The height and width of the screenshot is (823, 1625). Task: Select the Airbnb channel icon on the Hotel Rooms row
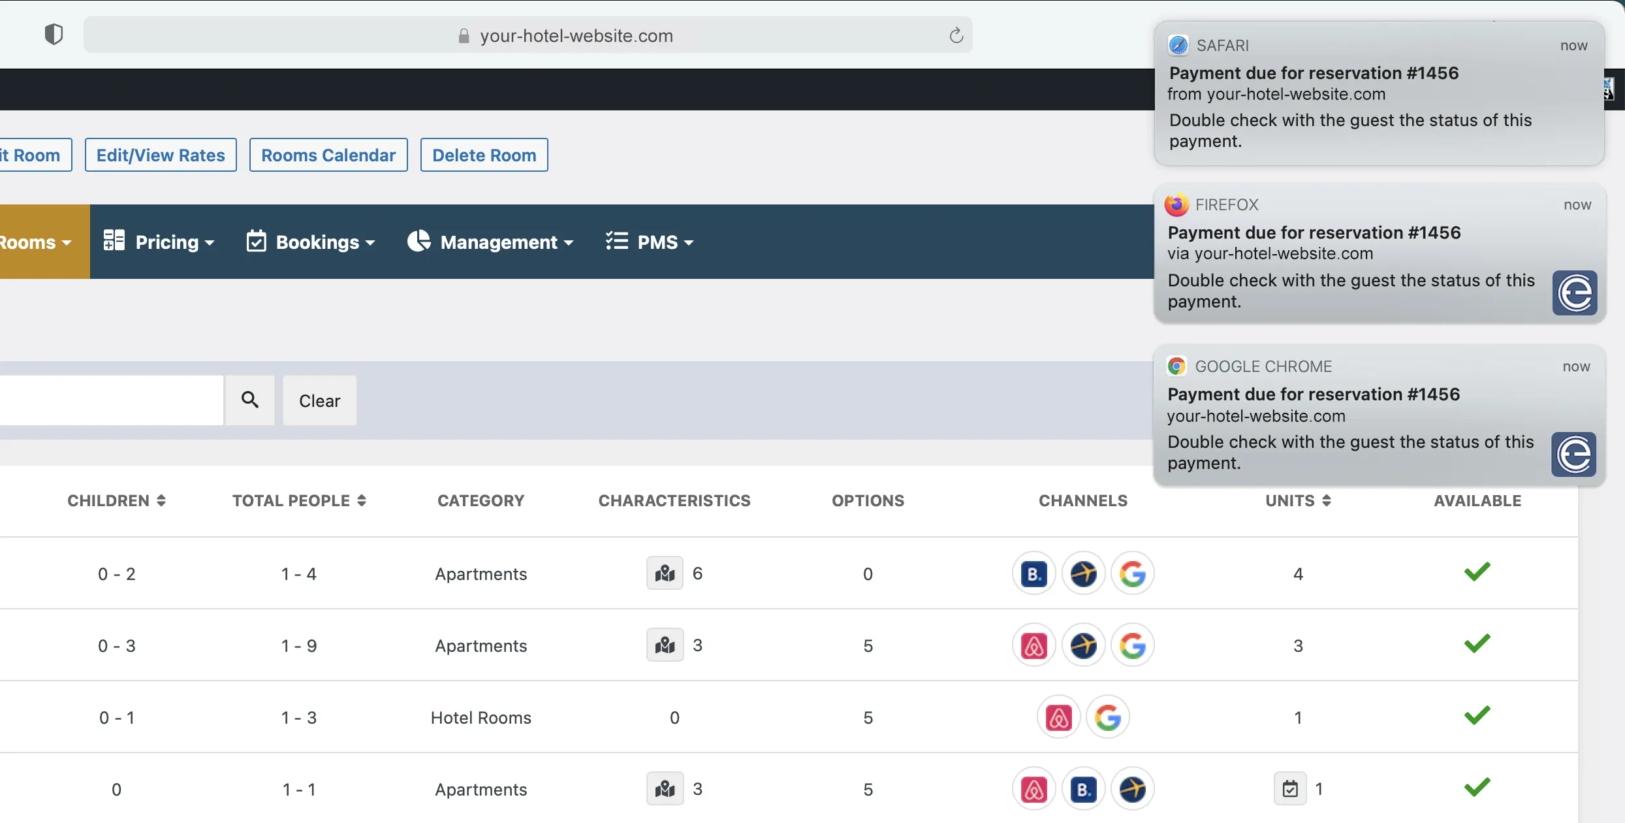[x=1058, y=717]
